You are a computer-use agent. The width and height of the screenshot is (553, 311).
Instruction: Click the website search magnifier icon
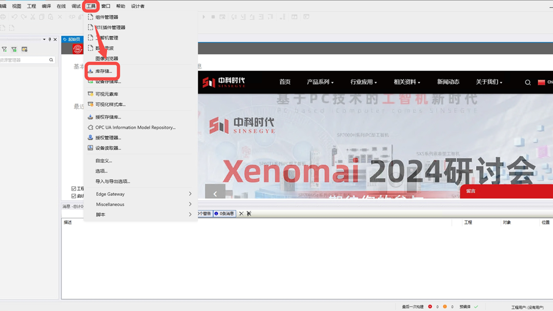coord(527,82)
